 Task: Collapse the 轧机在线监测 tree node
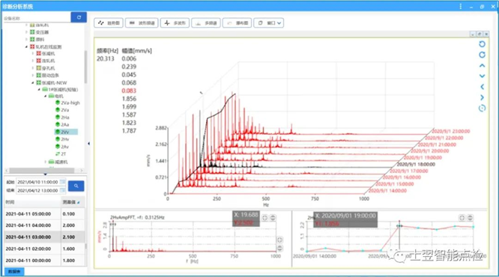(x=26, y=46)
